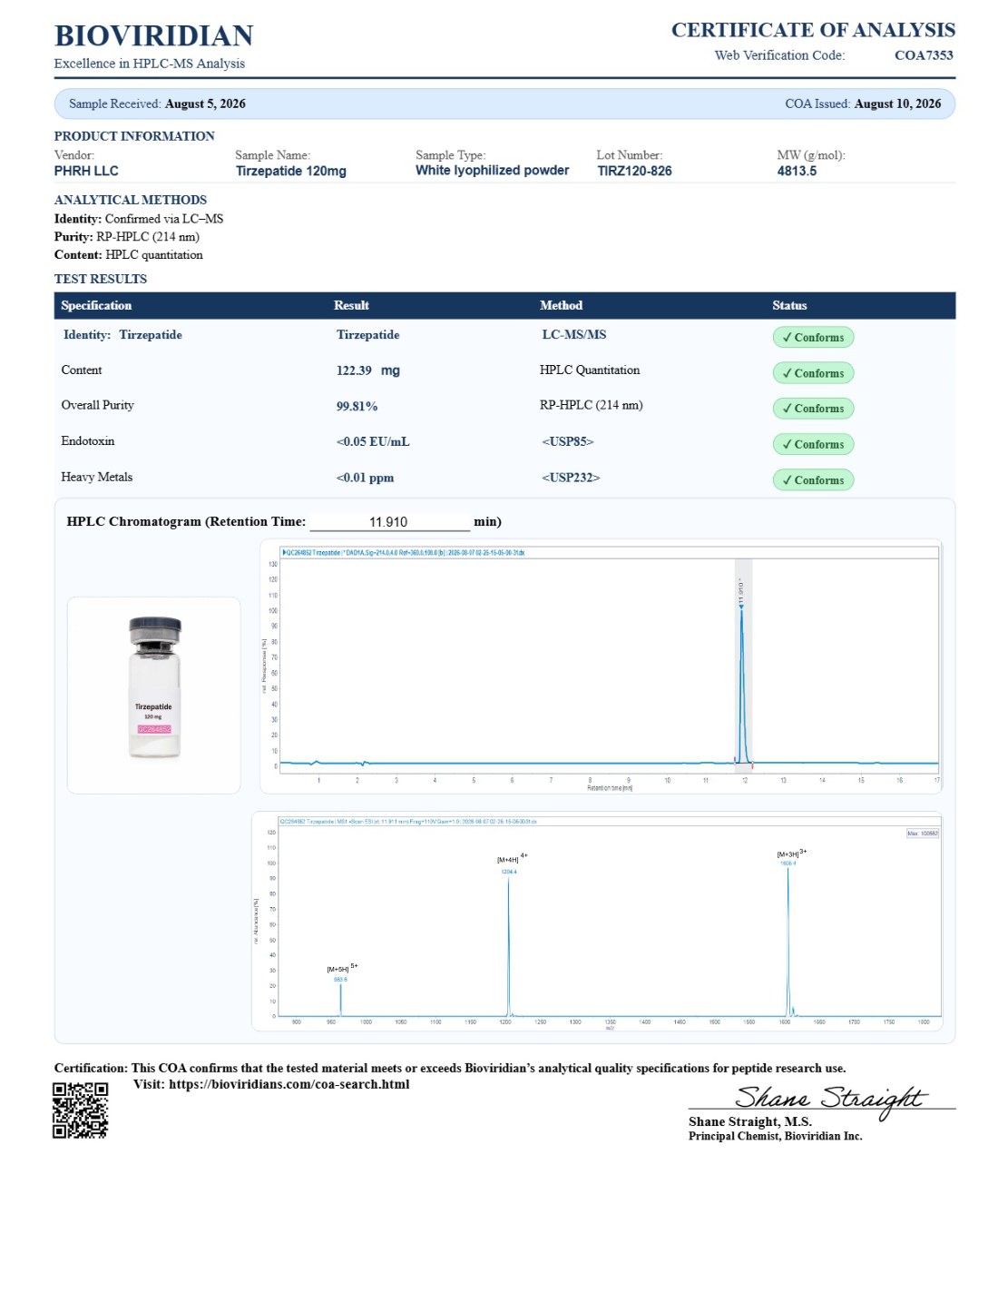Click the Conforms badge for Content row
The width and height of the screenshot is (998, 1293).
click(x=813, y=373)
